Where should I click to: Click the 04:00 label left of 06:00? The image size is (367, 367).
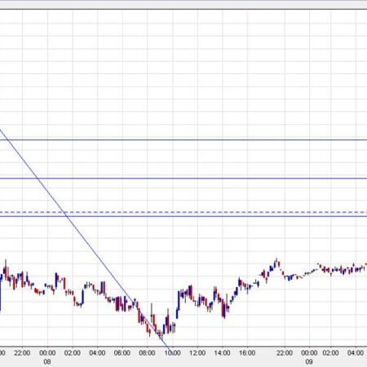click(x=97, y=353)
